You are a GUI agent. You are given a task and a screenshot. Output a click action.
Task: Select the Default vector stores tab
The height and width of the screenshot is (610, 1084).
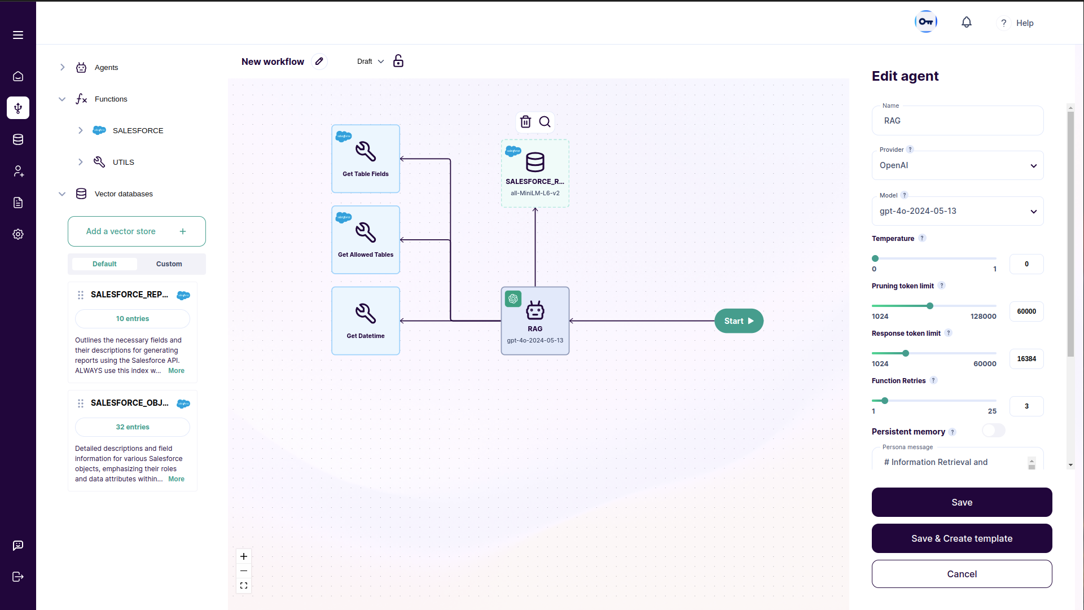pos(104,264)
